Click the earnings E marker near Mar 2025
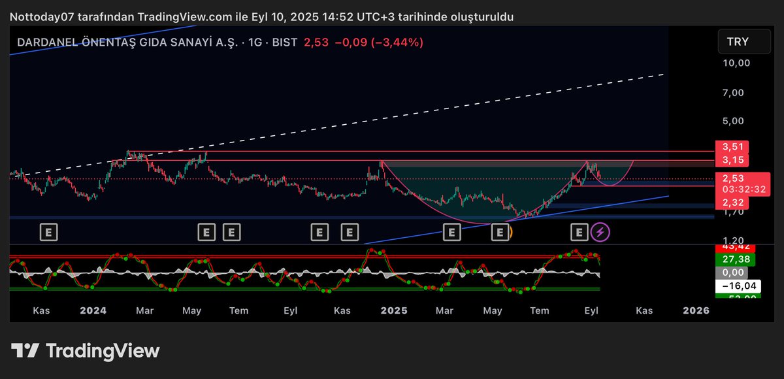784x379 pixels. [x=451, y=231]
